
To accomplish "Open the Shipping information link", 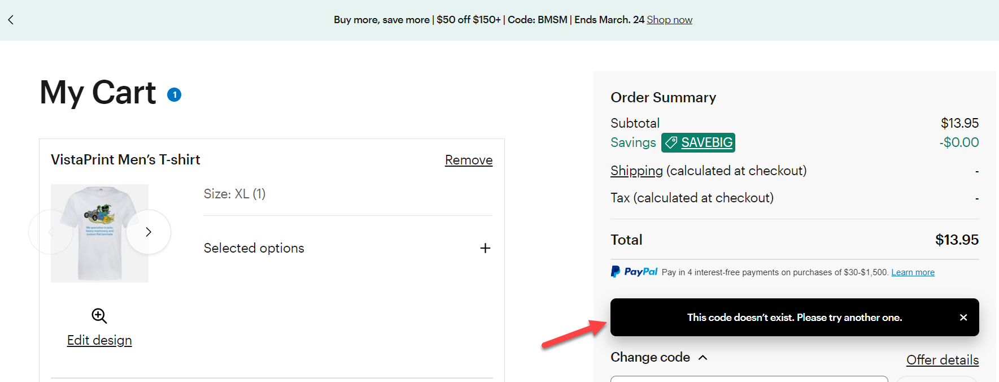I will coord(636,171).
